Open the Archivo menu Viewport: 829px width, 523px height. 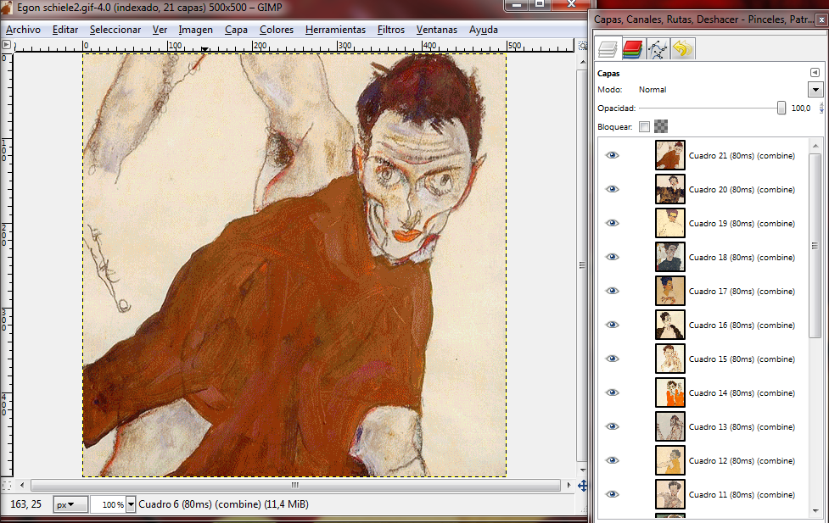point(23,30)
